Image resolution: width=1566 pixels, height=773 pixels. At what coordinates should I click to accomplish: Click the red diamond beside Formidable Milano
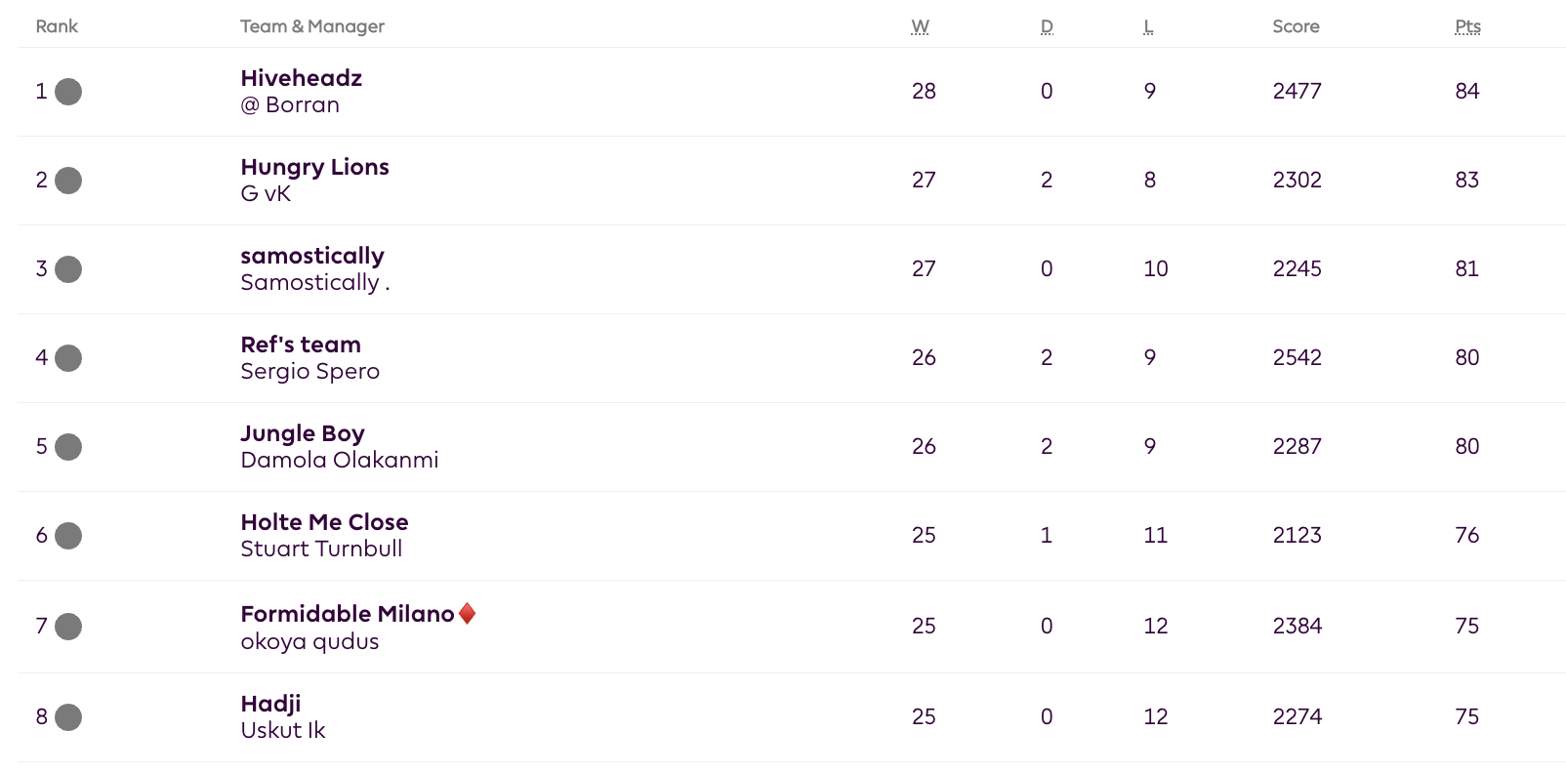[468, 614]
